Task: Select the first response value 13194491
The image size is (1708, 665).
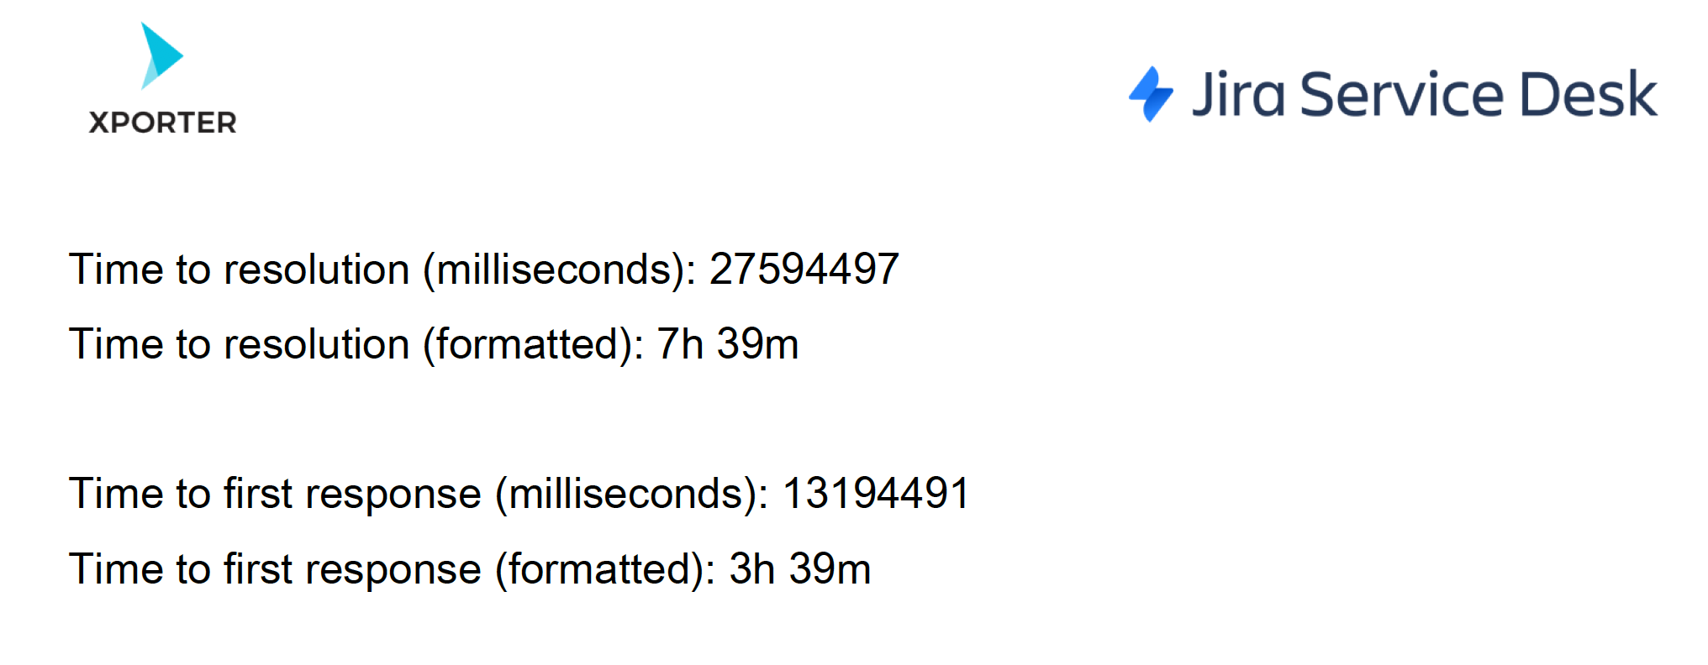Action: [876, 494]
